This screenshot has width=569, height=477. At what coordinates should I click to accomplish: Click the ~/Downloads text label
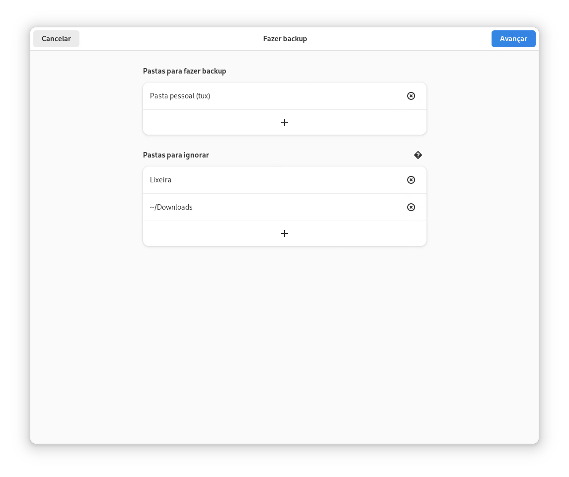pos(171,207)
